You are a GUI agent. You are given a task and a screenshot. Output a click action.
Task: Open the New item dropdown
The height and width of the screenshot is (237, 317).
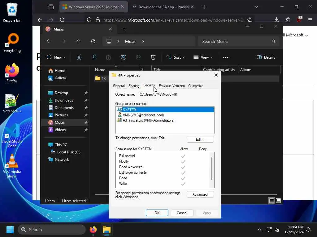click(x=56, y=57)
